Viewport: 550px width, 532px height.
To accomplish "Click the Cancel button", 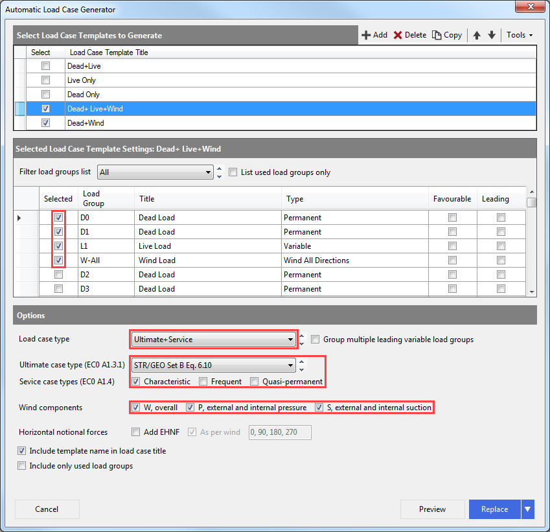I will [x=47, y=509].
